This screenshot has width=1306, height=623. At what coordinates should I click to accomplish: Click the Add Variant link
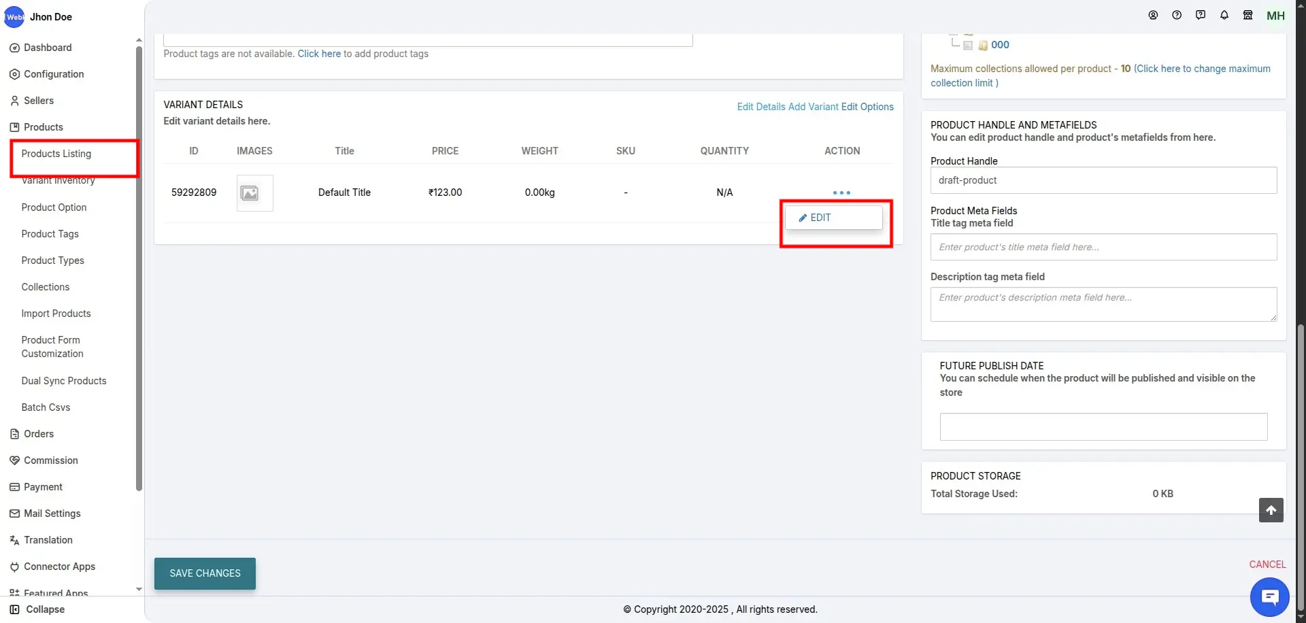click(813, 107)
